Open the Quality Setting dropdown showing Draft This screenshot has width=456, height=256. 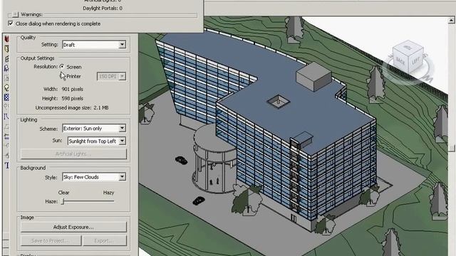[123, 45]
